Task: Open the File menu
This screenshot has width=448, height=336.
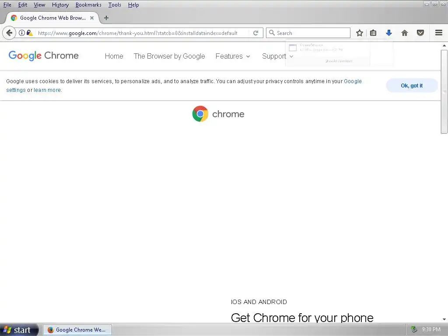Action: 7,4
